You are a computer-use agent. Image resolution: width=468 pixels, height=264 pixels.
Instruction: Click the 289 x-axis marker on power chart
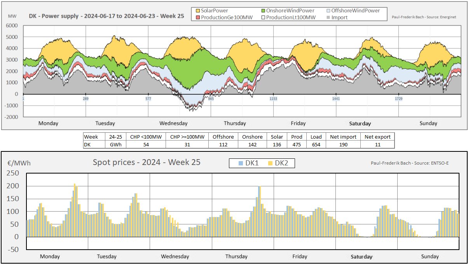pos(86,99)
